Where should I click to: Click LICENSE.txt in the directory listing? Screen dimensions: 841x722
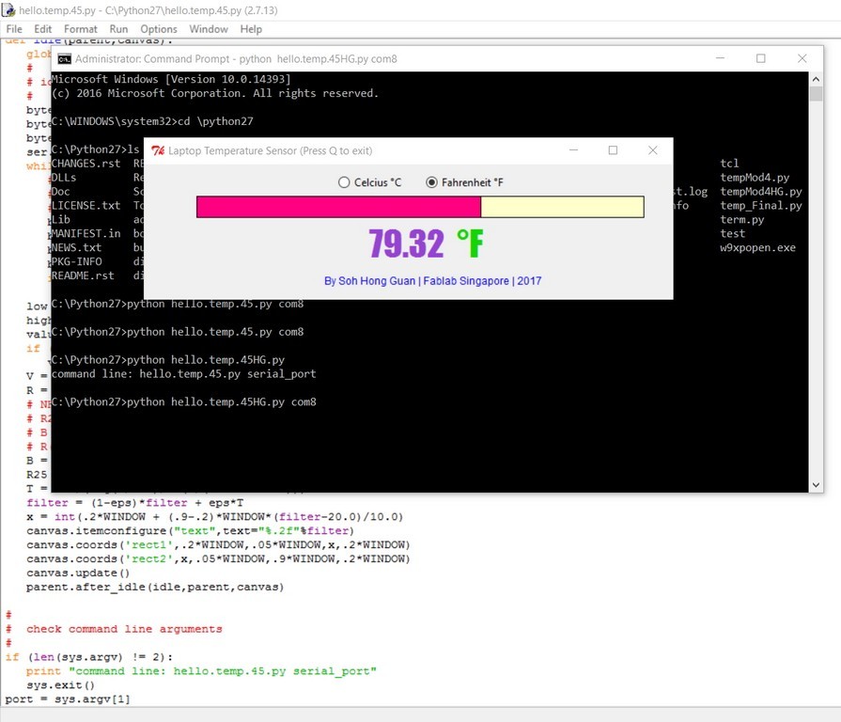[x=86, y=206]
